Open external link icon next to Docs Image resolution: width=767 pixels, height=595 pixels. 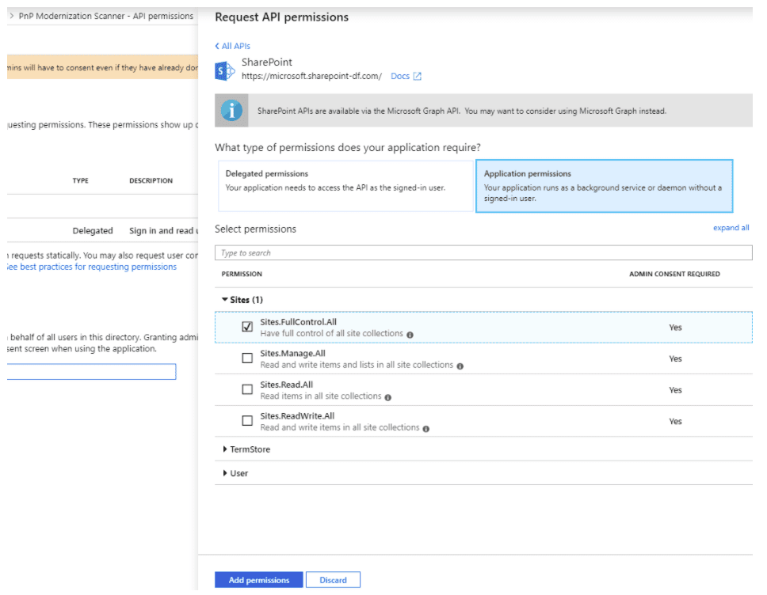coord(418,76)
